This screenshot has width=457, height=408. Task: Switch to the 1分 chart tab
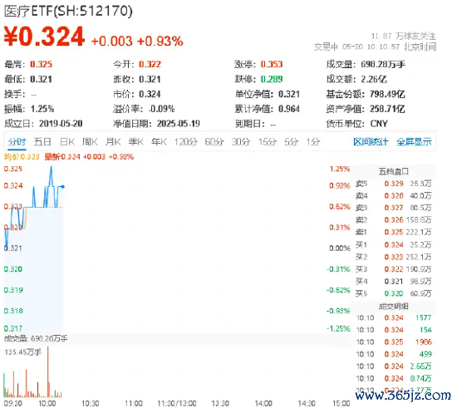313,142
